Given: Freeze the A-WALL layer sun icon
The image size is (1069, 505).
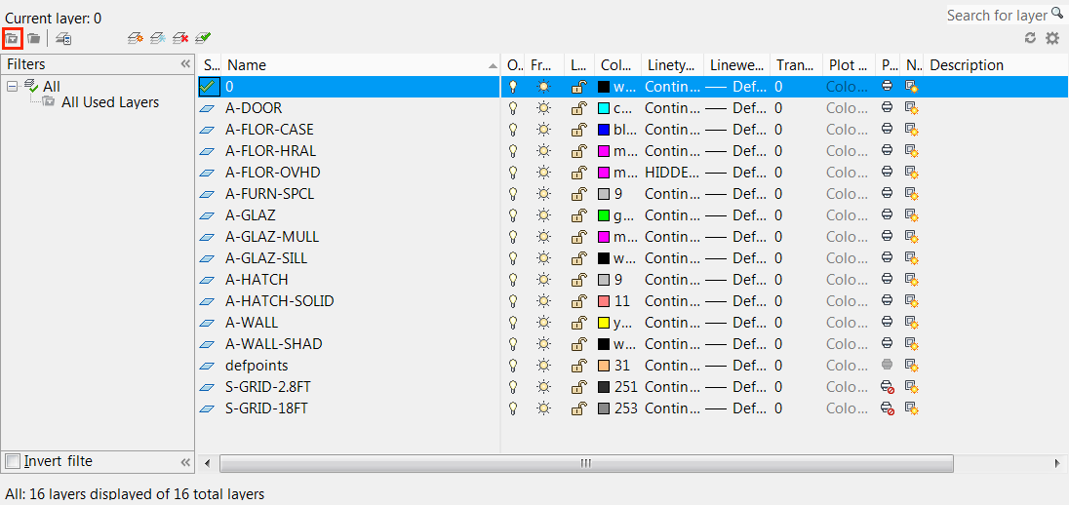Looking at the screenshot, I should point(543,323).
